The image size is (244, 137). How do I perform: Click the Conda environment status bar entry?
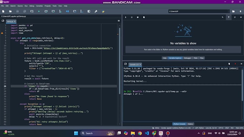(x=176, y=128)
